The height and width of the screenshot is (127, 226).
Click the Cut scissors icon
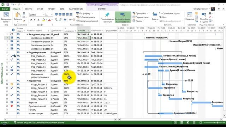[24, 13]
